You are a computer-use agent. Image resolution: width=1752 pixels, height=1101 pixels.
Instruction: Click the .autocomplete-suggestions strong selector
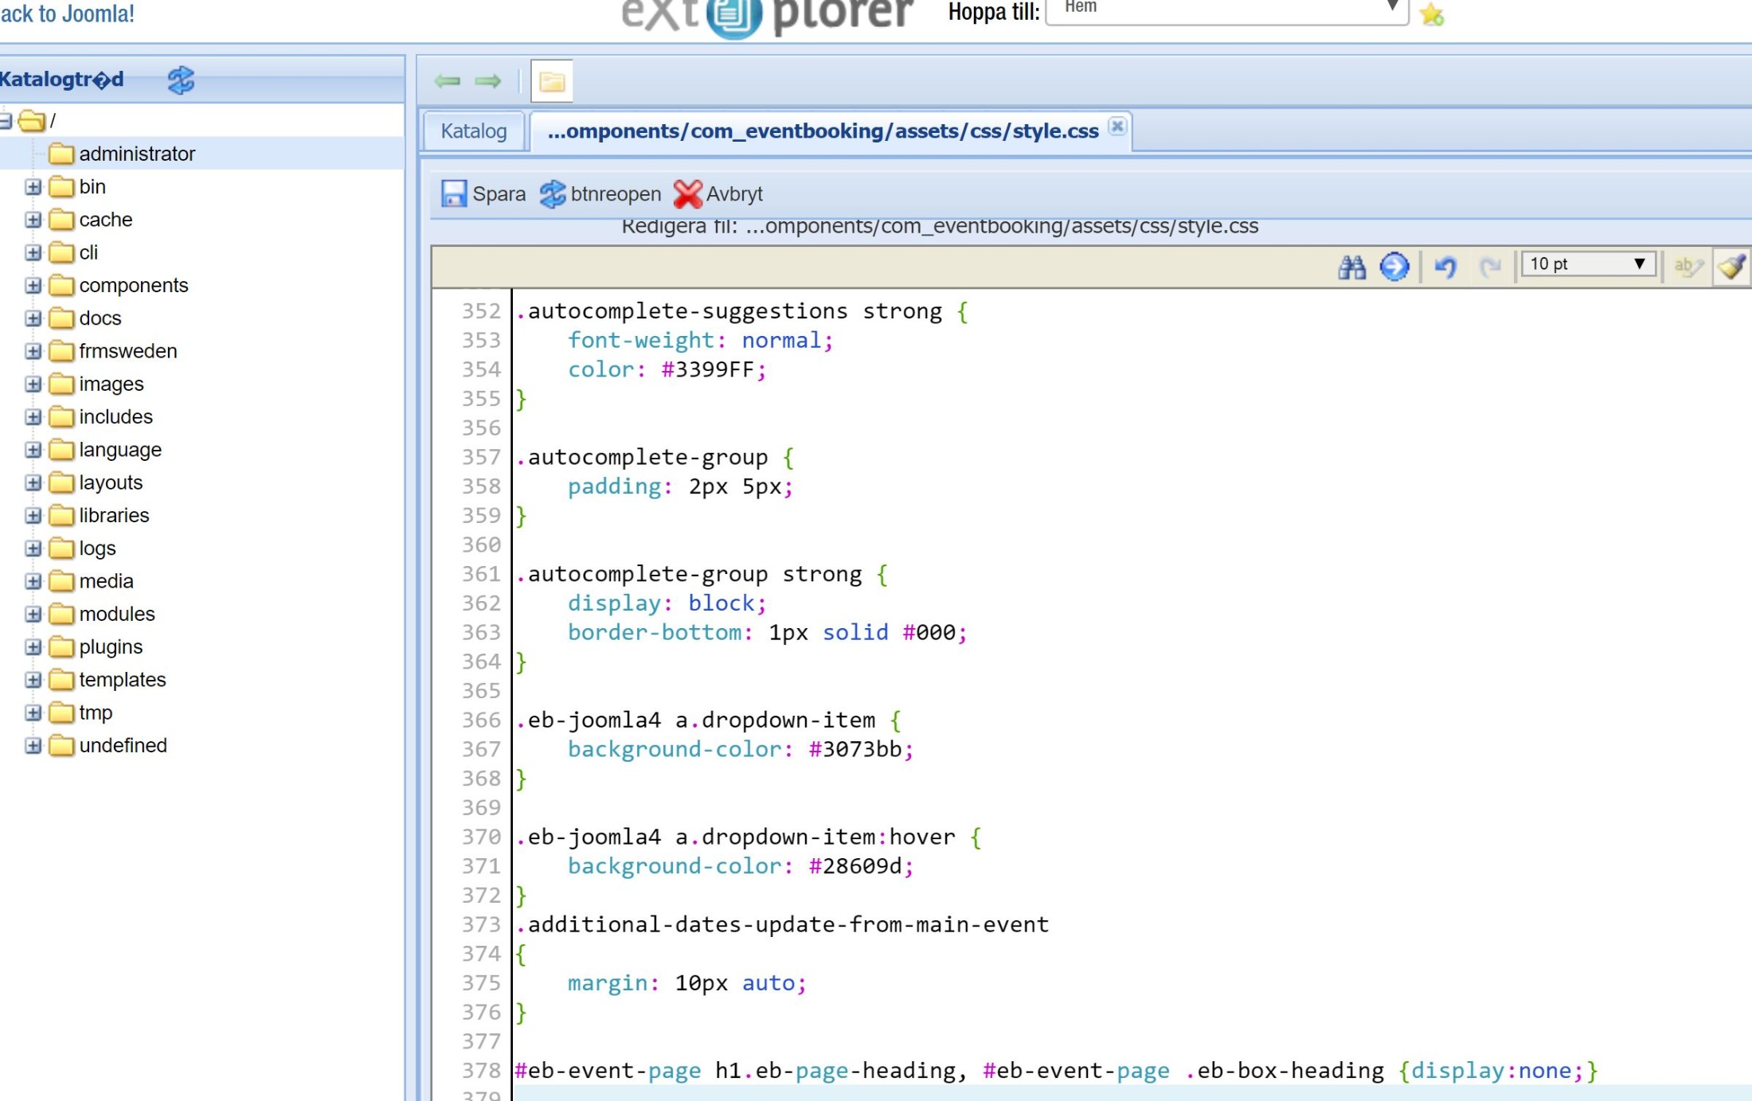[729, 311]
